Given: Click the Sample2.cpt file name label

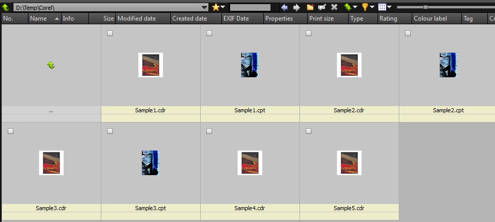Looking at the screenshot, I should 448,110.
